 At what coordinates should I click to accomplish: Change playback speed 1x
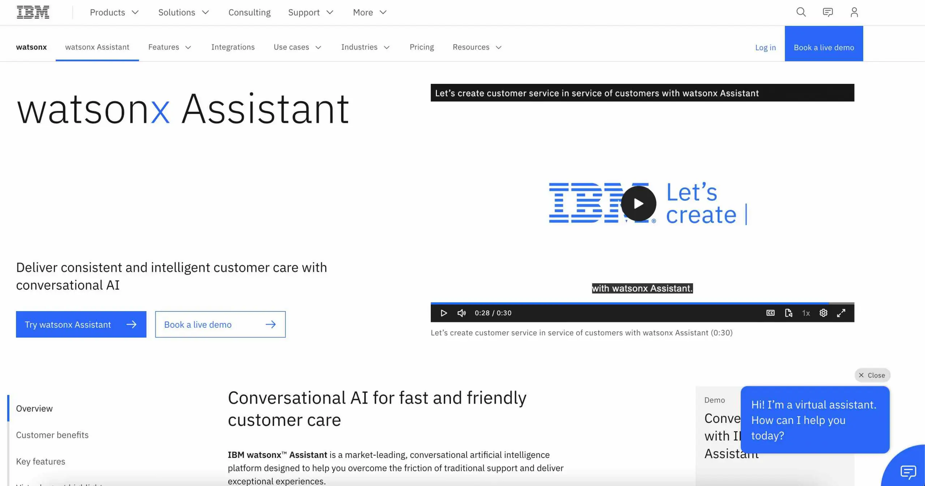click(806, 313)
